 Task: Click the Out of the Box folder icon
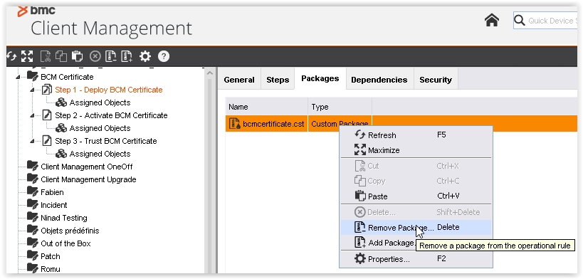click(x=33, y=243)
